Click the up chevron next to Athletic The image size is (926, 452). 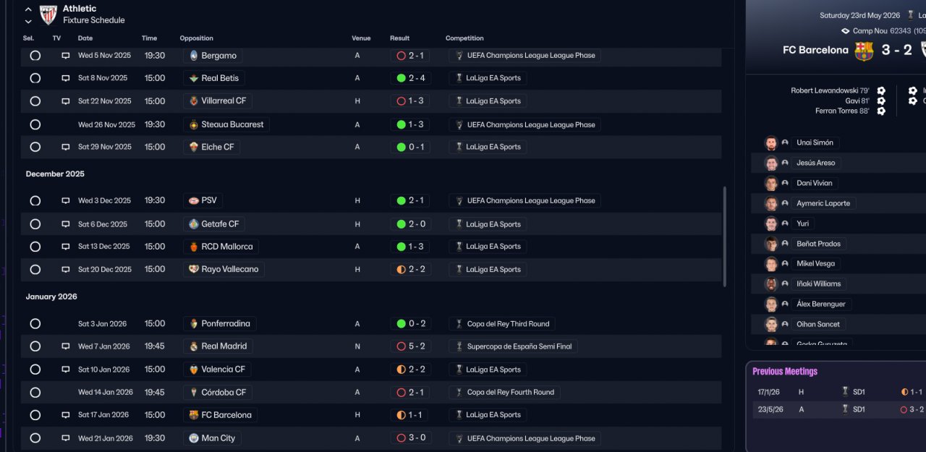click(x=28, y=9)
